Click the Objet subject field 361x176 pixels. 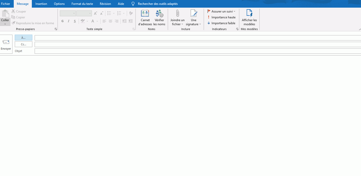[x=198, y=51]
